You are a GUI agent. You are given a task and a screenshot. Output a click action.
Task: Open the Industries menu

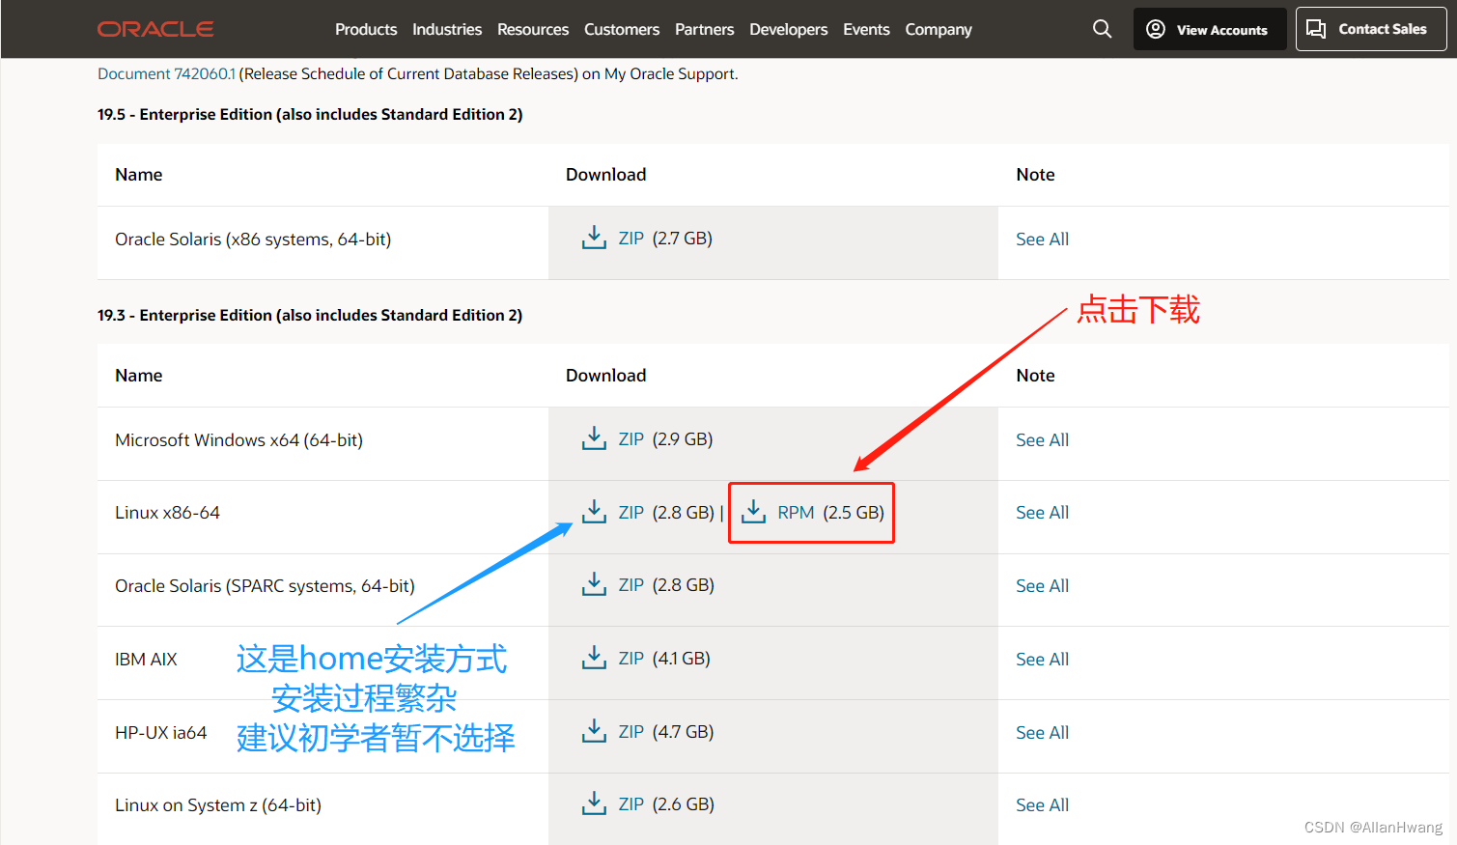pos(447,29)
